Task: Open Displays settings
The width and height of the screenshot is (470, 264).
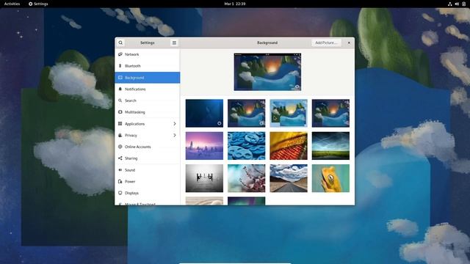Action: [148, 193]
